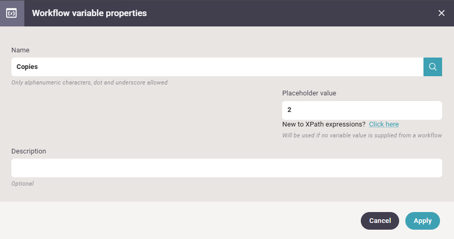This screenshot has height=239, width=454.
Task: Click the workflow variable (x) icon in header
Action: tap(11, 13)
